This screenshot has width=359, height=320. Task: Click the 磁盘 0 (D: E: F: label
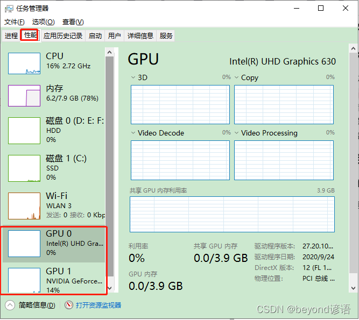(x=75, y=121)
